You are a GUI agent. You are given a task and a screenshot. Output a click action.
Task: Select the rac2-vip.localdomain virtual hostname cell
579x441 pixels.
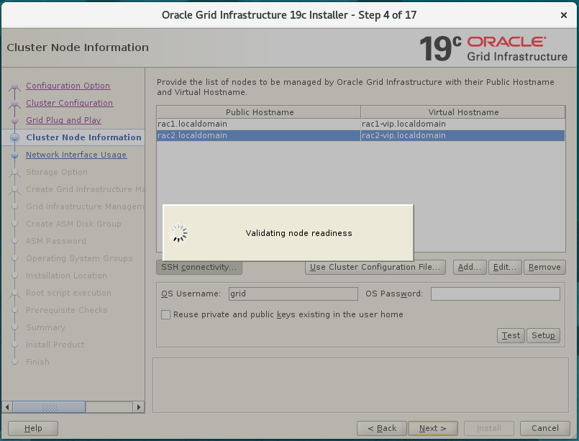462,135
